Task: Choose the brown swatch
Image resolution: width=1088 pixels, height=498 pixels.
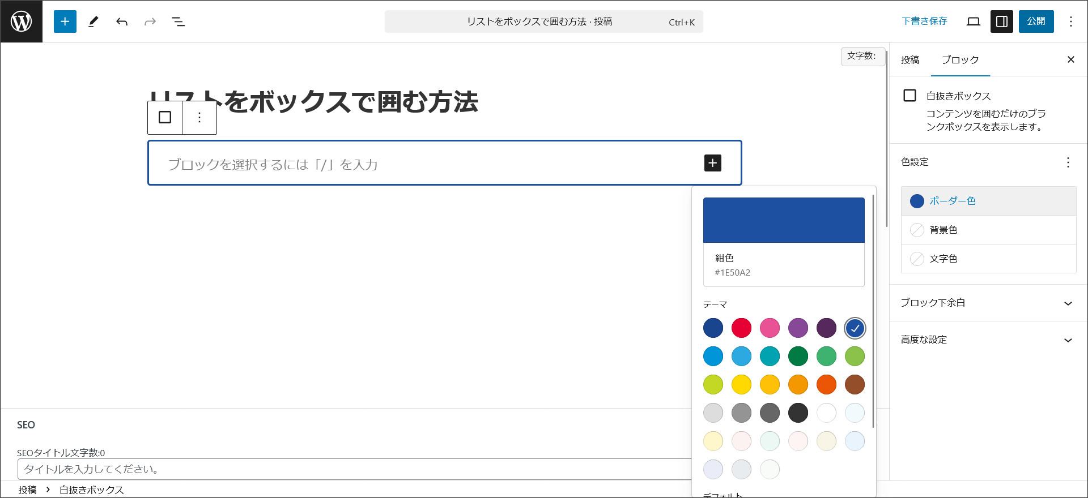Action: click(855, 384)
